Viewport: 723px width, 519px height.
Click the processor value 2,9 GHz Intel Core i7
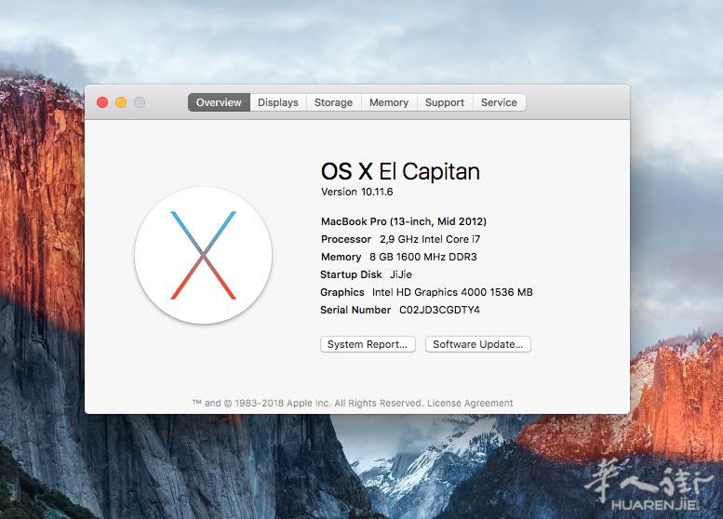coord(430,239)
